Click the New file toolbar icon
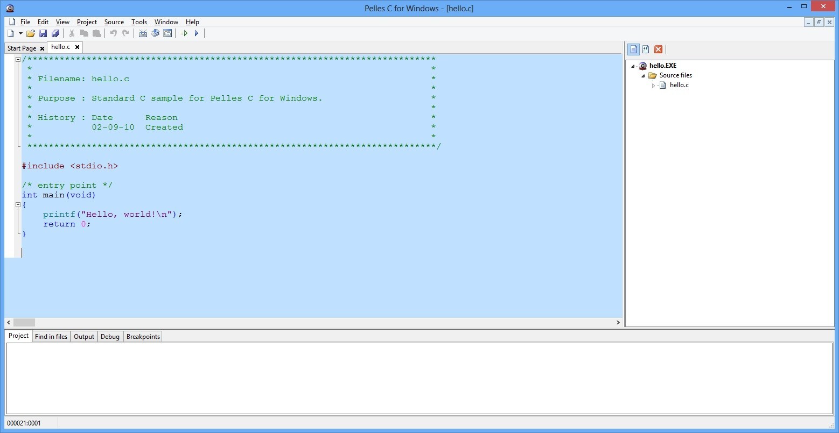 [10, 33]
